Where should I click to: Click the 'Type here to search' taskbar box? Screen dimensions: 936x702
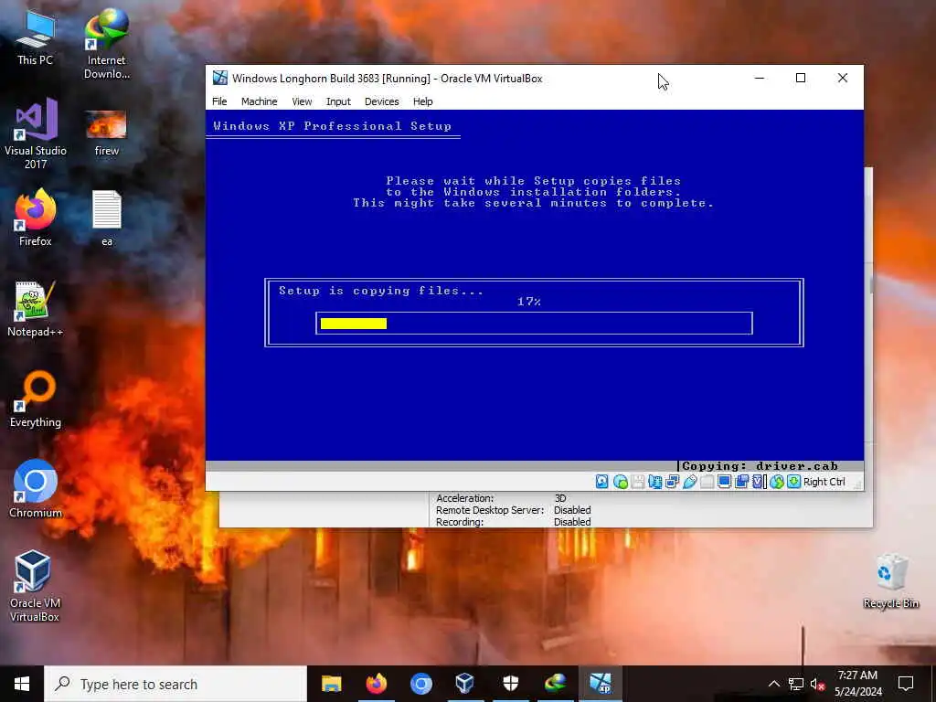pos(175,684)
